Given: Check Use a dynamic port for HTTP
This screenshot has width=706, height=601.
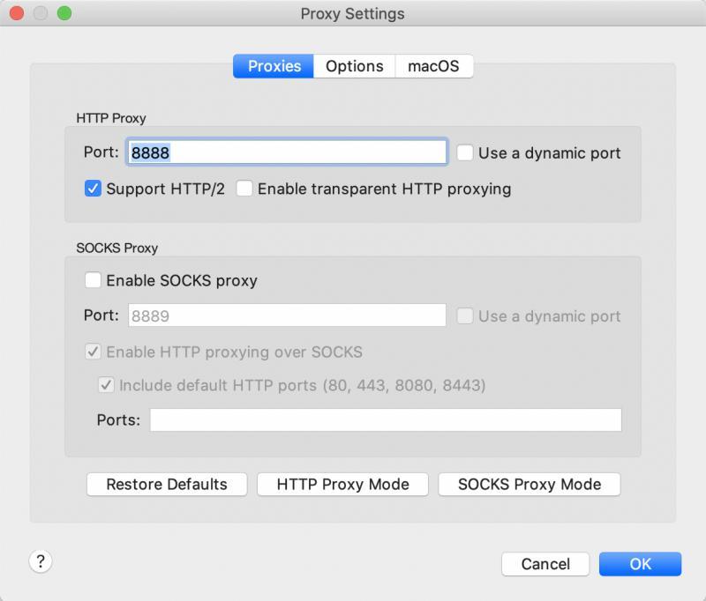Looking at the screenshot, I should coord(465,152).
